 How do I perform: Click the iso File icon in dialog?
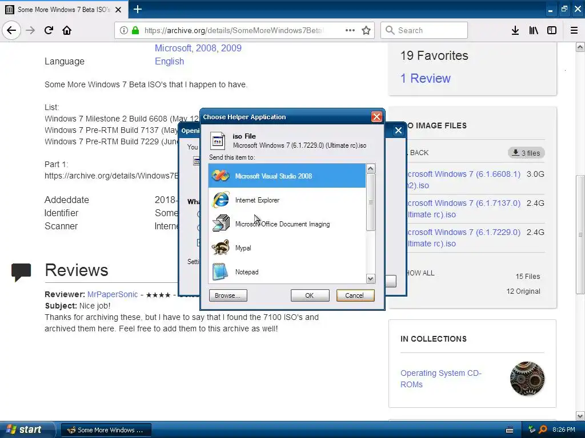point(218,141)
